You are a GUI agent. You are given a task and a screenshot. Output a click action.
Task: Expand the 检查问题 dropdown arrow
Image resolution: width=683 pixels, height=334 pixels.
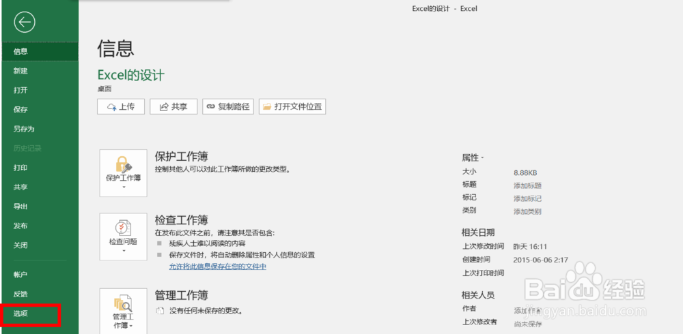click(123, 251)
